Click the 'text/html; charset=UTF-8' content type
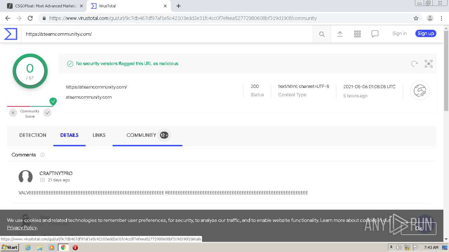This screenshot has width=449, height=252. pyautogui.click(x=303, y=86)
